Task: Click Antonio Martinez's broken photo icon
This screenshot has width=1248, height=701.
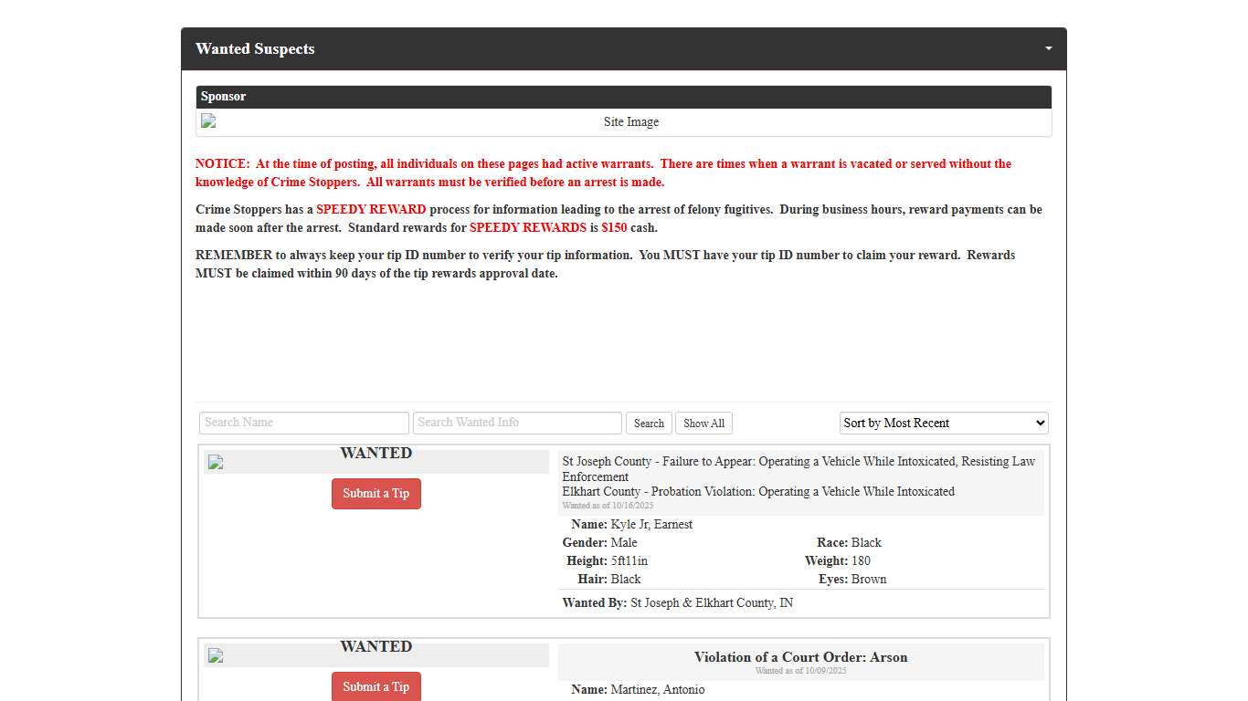Action: tap(216, 655)
